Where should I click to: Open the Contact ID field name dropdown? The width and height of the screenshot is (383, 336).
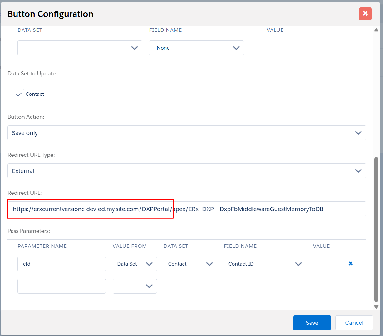click(265, 264)
